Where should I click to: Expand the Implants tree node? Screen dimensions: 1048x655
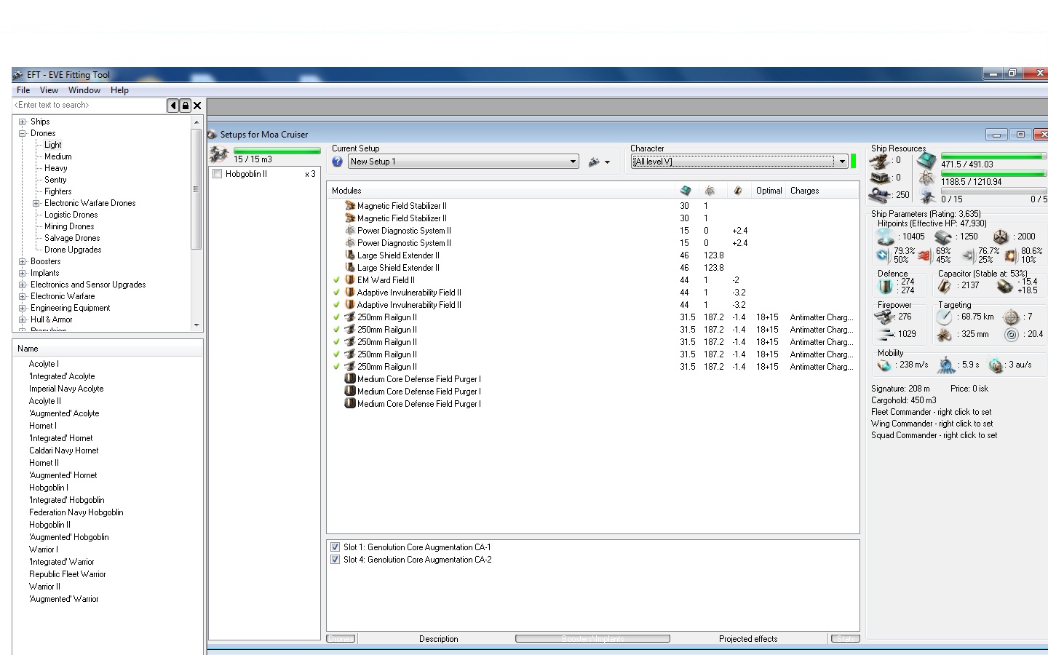pyautogui.click(x=22, y=273)
